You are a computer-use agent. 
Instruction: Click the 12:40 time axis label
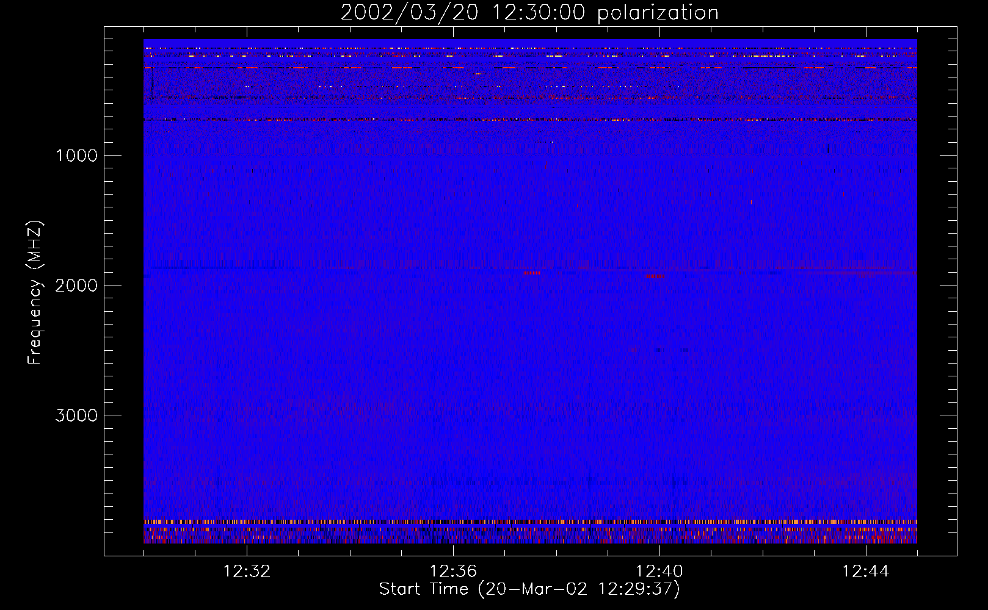pos(659,572)
